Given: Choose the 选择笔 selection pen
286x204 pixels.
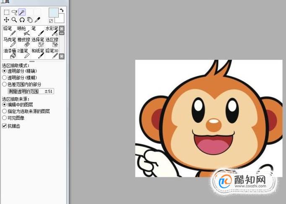Looking at the screenshot, I should tap(38, 42).
